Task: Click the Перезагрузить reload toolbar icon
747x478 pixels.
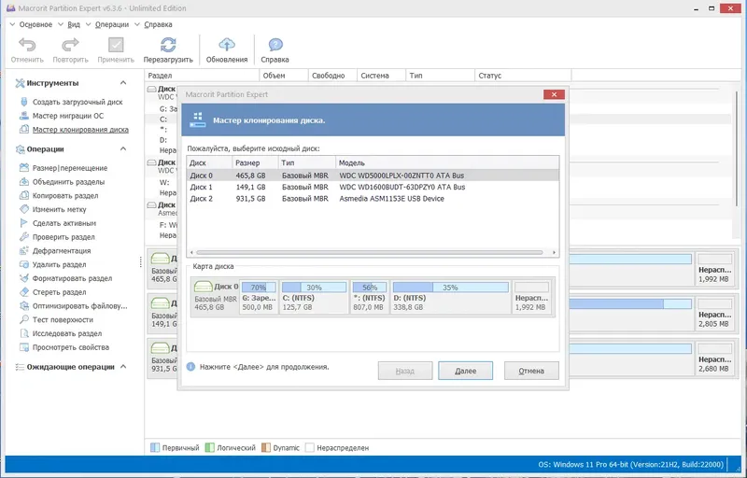Action: 168,45
